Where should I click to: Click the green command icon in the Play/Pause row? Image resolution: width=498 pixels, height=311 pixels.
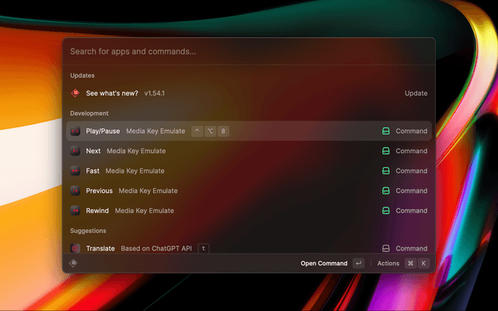(x=385, y=131)
